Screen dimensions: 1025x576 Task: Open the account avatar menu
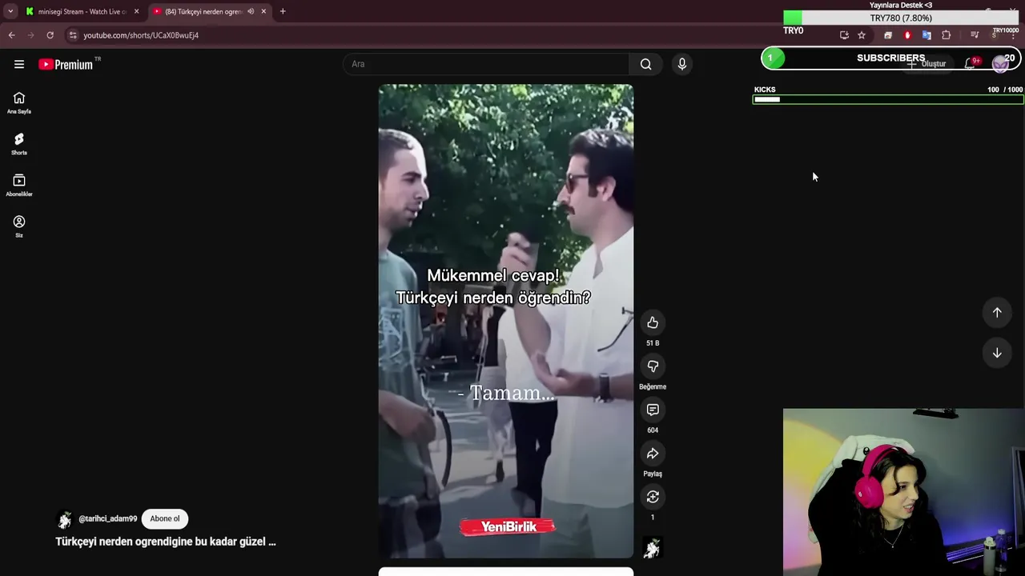(x=999, y=64)
